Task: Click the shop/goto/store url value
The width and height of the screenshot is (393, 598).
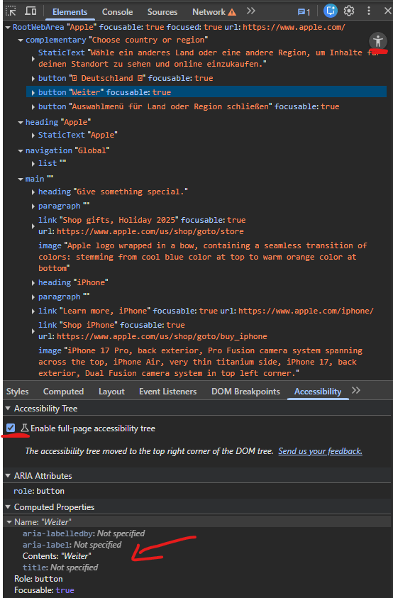Action: 150,231
